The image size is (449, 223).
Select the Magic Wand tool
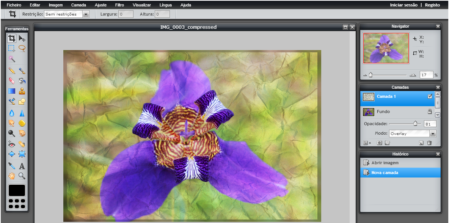pos(12,59)
